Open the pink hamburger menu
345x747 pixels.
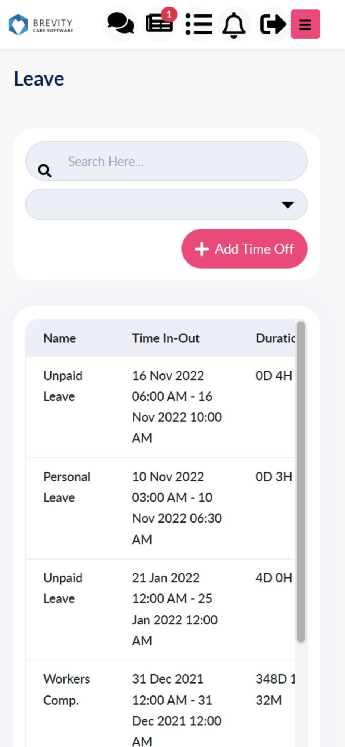click(305, 24)
